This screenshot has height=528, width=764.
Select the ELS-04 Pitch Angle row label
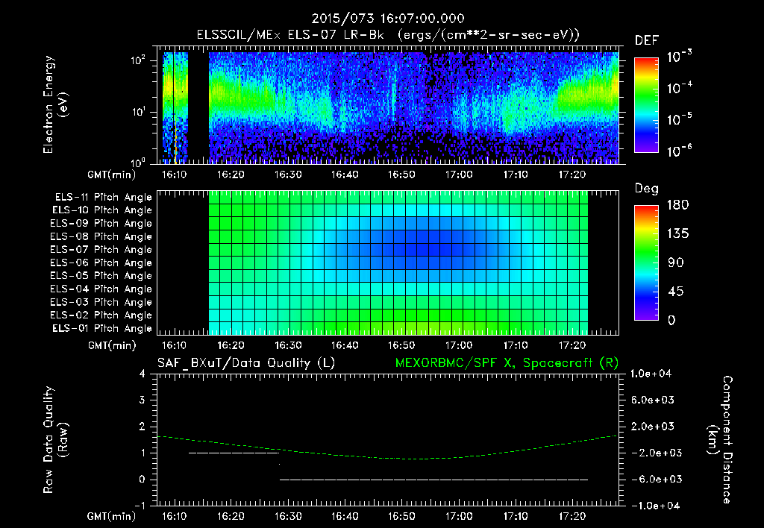101,289
